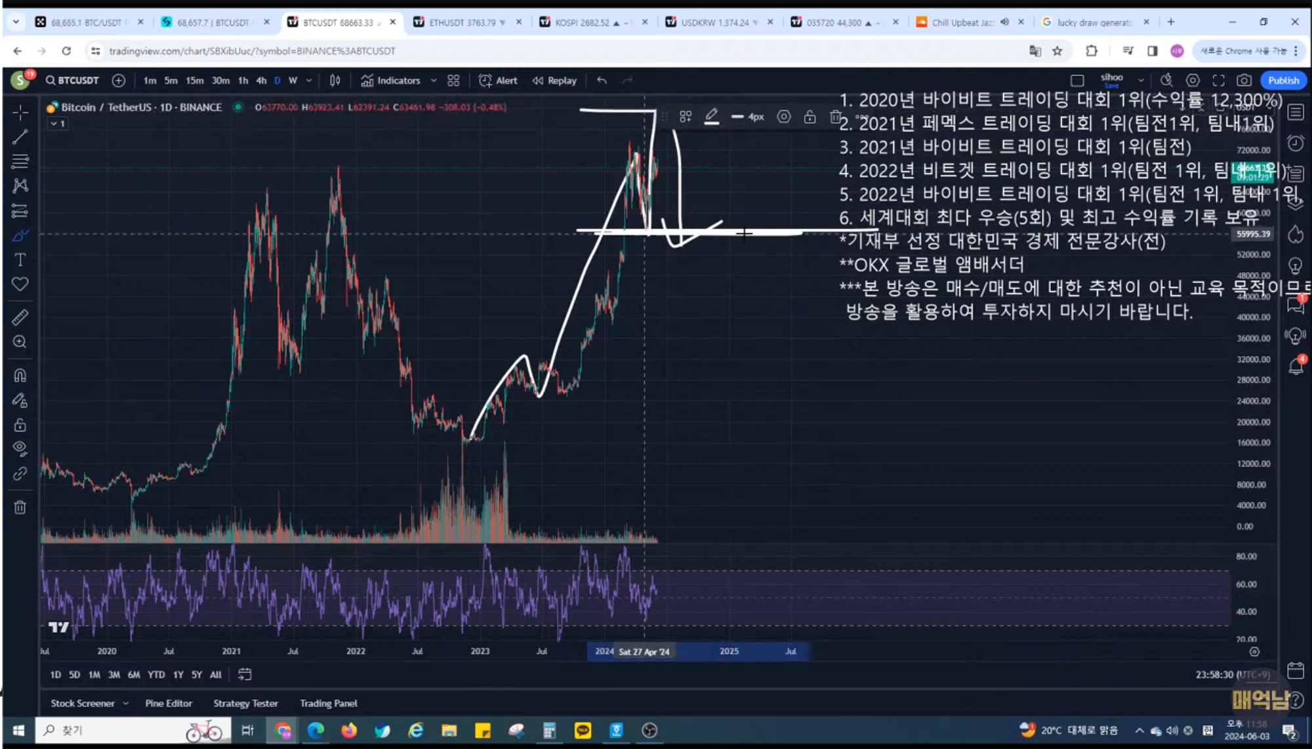Start bar Replay mode
The height and width of the screenshot is (749, 1312).
click(554, 80)
